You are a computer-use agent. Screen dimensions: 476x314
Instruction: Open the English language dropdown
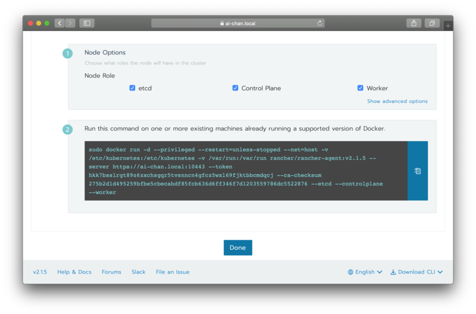tap(365, 272)
